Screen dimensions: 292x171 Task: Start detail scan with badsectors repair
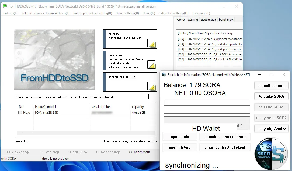[130, 60]
